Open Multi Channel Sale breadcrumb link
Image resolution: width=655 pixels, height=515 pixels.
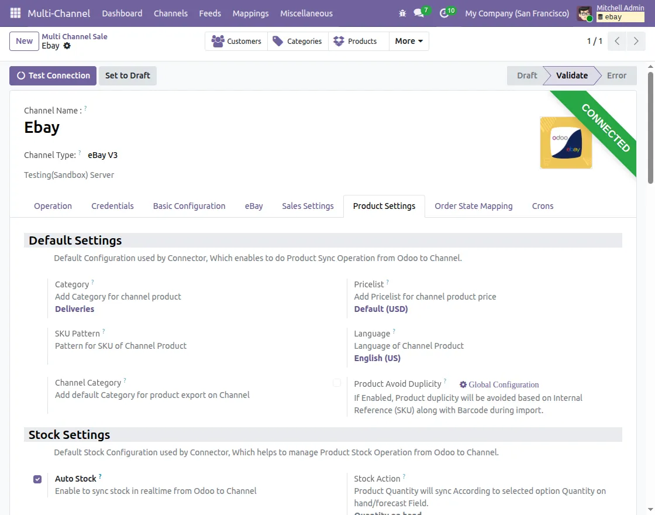pos(74,36)
